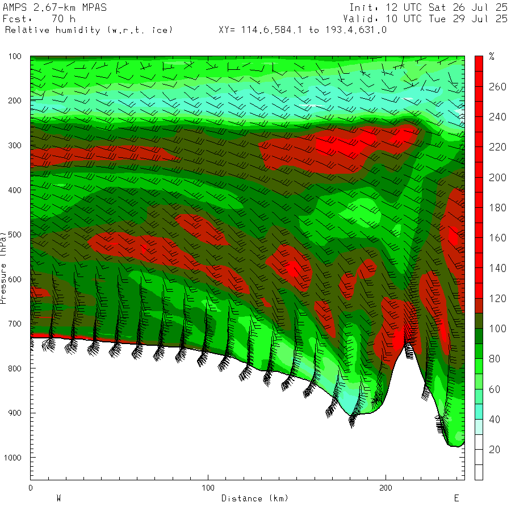Click the 100 pressure axis label

click(x=15, y=56)
